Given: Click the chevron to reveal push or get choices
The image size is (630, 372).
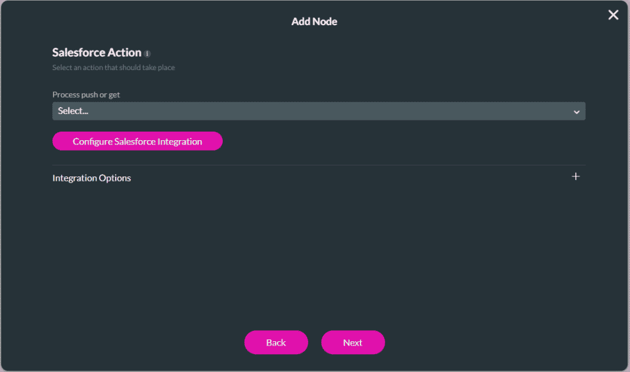Looking at the screenshot, I should point(576,111).
